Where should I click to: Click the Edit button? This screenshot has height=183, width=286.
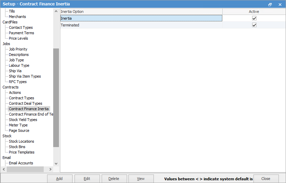(x=87, y=179)
